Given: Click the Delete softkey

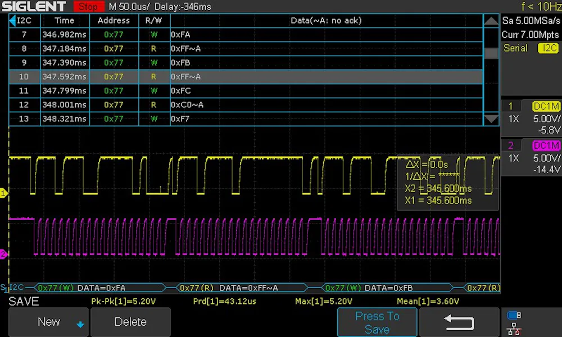Looking at the screenshot, I should (130, 322).
